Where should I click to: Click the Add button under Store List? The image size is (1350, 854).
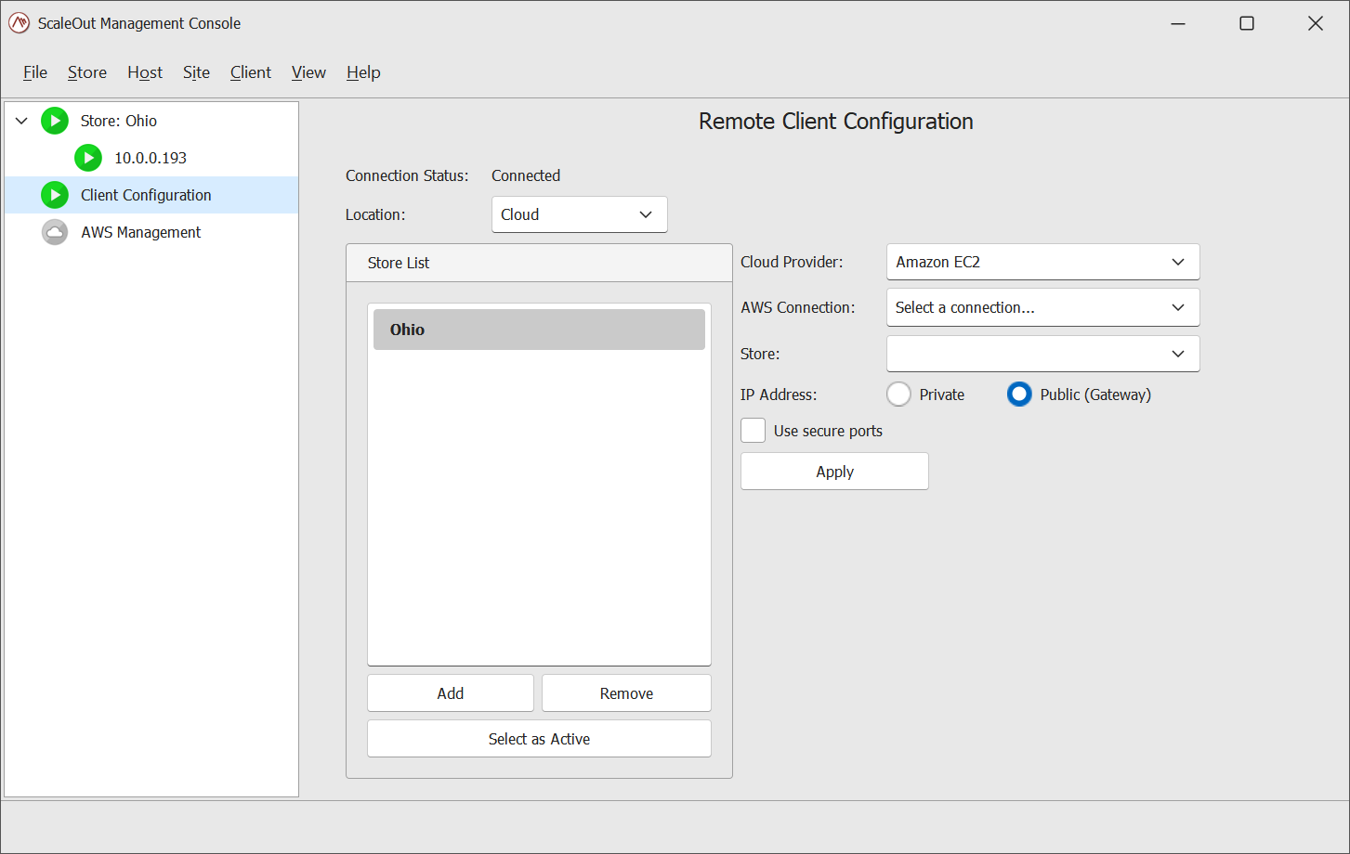tap(451, 693)
